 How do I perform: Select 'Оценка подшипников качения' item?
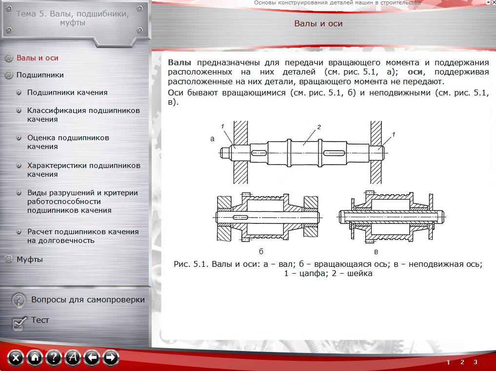[68, 142]
